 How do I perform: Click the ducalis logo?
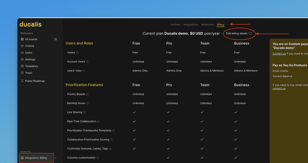click(30, 24)
